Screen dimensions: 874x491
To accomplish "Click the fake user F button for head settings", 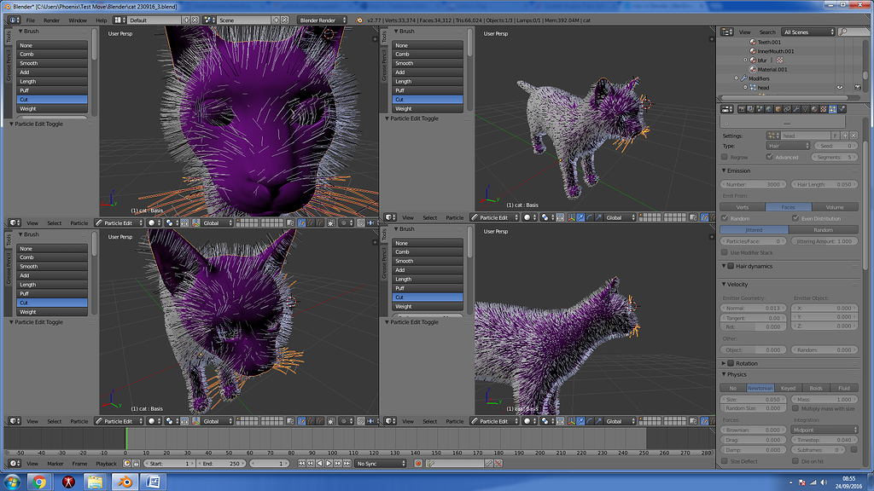I will pos(835,136).
